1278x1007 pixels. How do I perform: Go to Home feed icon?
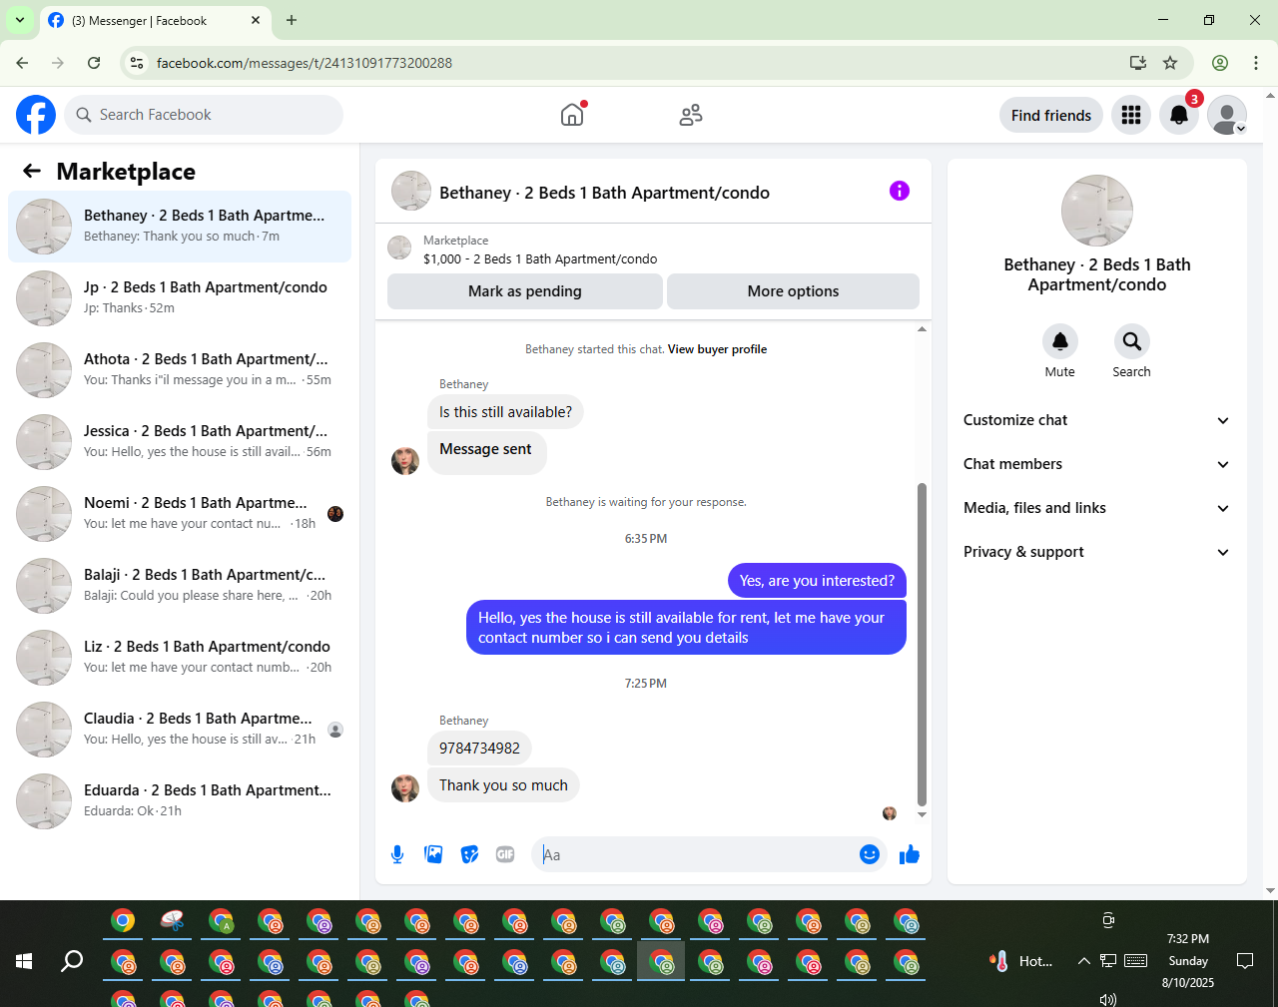[572, 115]
